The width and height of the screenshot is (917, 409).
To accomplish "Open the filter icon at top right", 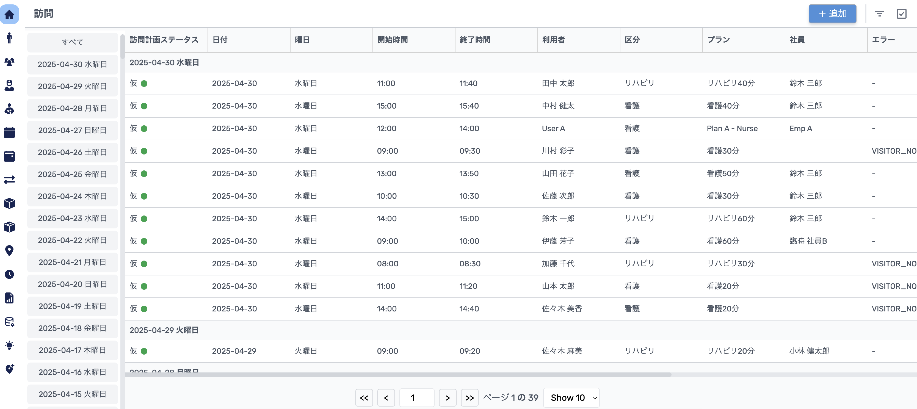I will (880, 14).
